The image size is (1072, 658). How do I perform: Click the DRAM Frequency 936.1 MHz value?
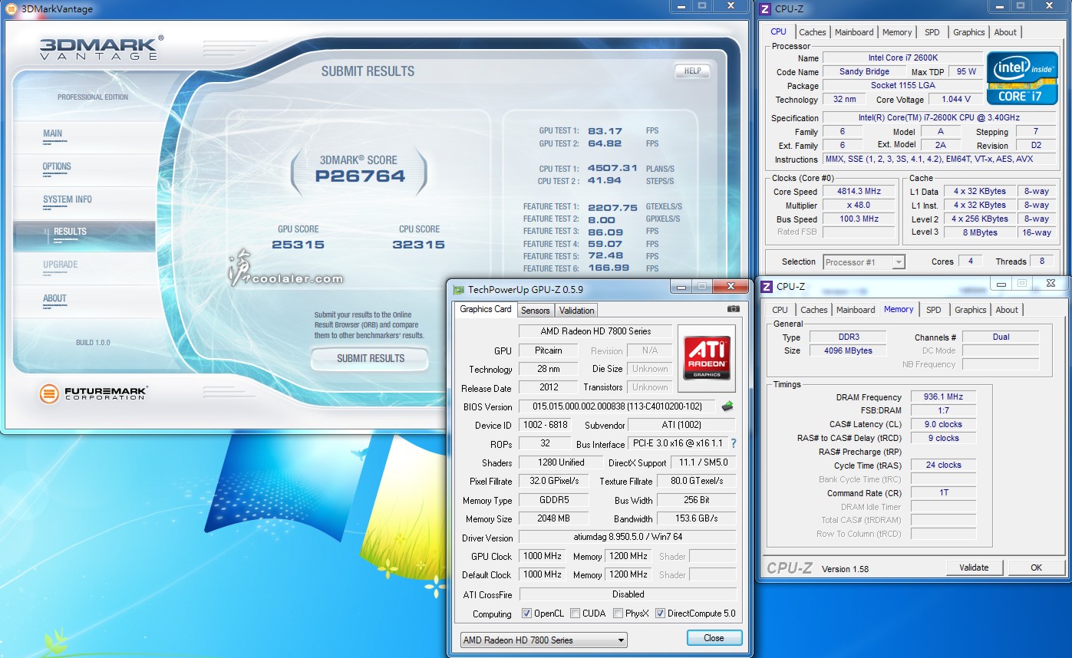(943, 396)
